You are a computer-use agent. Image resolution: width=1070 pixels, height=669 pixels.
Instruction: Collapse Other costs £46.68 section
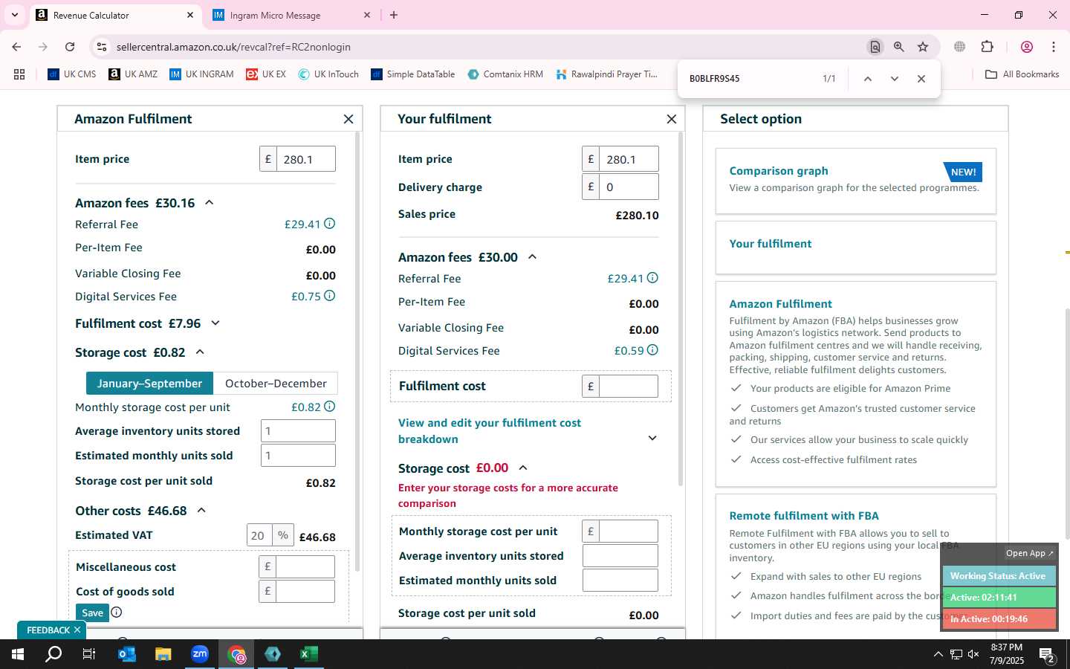201,511
